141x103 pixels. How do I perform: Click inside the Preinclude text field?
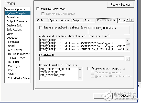click(82, 59)
